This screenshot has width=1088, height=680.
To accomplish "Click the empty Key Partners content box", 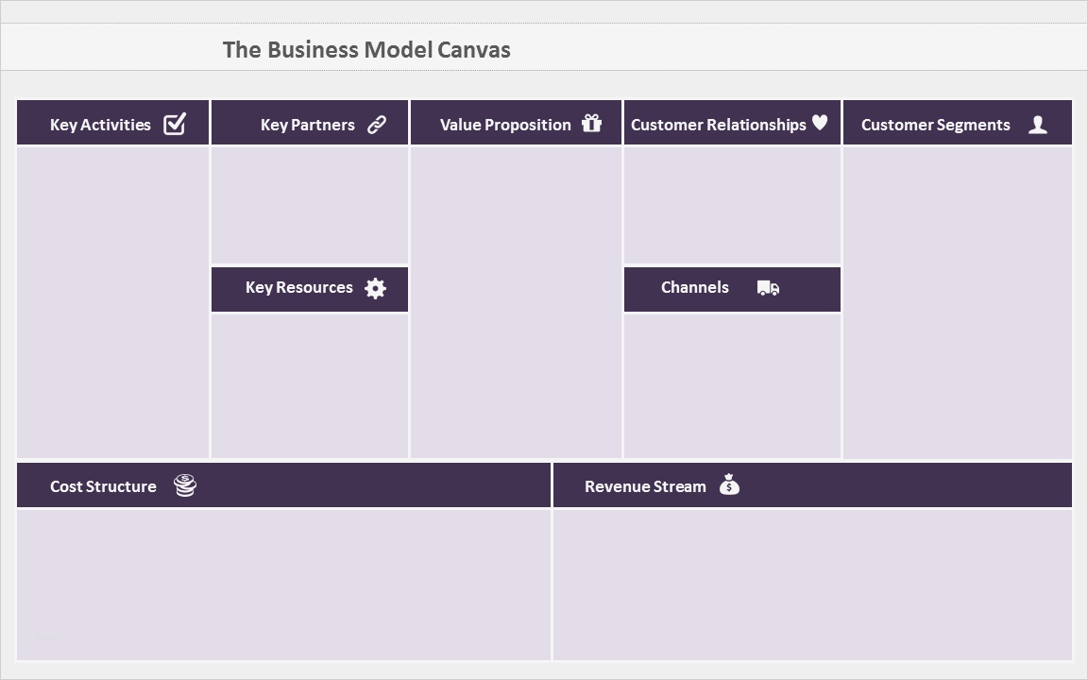I will click(310, 205).
